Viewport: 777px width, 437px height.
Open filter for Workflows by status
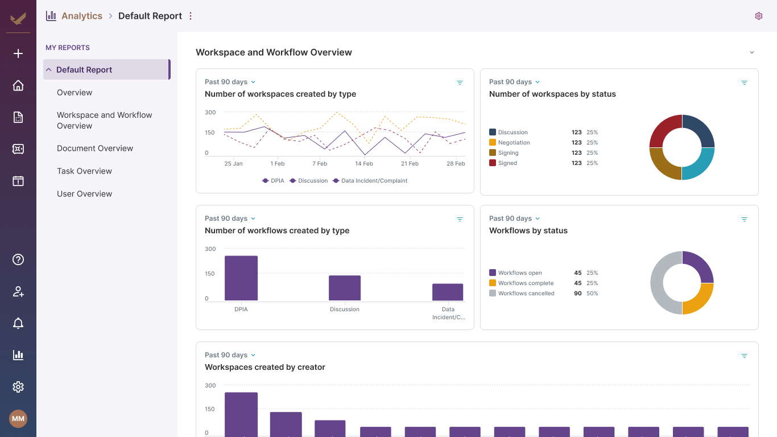pyautogui.click(x=744, y=219)
